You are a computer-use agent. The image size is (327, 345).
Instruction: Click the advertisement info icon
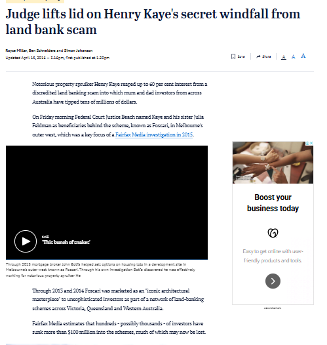click(x=307, y=143)
